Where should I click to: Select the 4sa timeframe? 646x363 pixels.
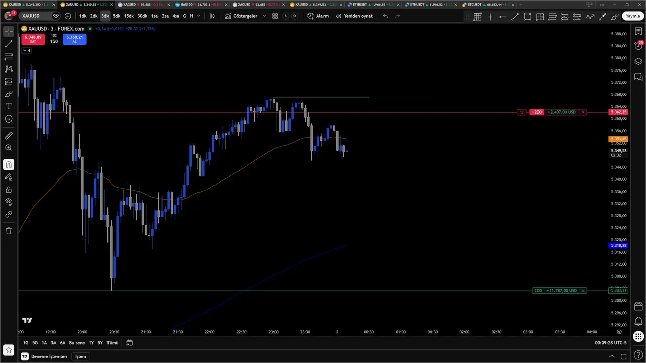[176, 16]
